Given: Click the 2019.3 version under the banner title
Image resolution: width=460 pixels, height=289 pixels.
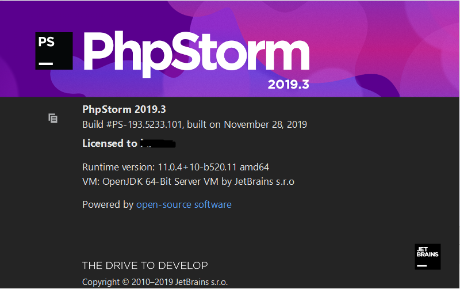Looking at the screenshot, I should [289, 85].
